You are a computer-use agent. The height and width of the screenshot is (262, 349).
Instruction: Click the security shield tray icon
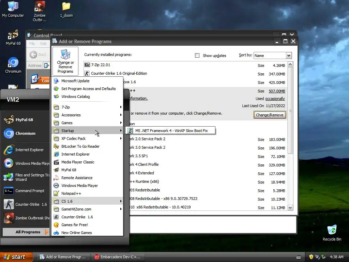point(311,257)
